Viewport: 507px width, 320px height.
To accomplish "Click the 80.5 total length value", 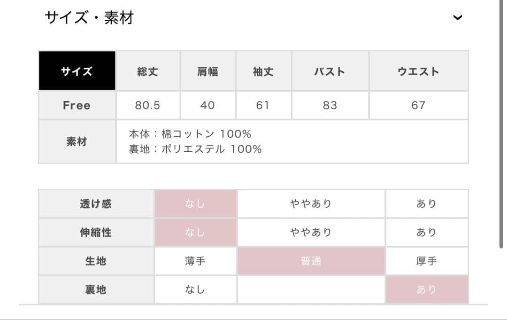I will (147, 105).
